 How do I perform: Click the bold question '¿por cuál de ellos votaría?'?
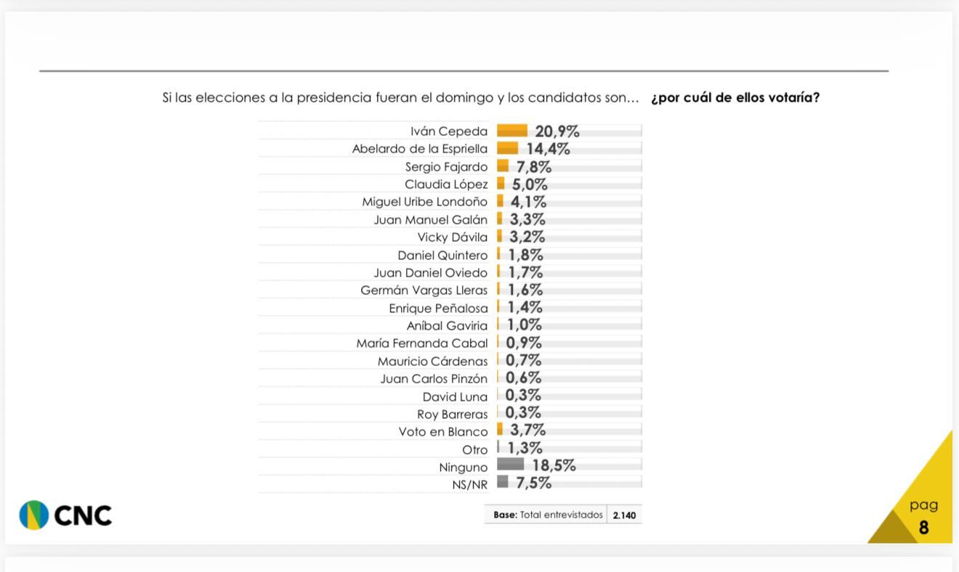(x=735, y=97)
